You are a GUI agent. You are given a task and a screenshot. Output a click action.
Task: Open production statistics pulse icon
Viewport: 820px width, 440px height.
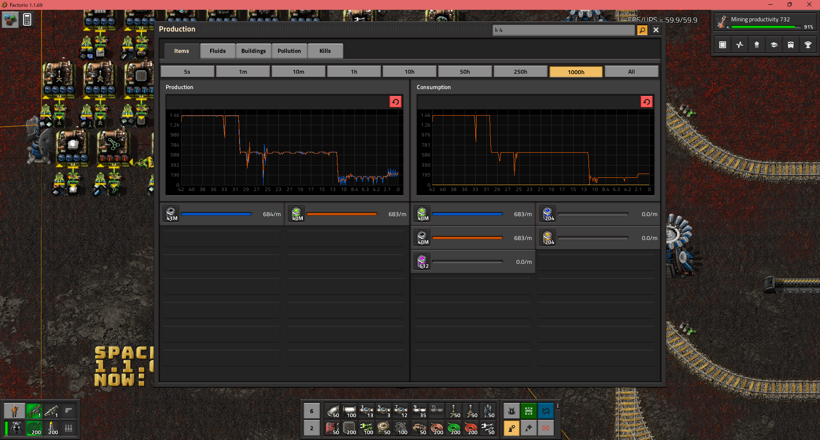click(x=740, y=45)
